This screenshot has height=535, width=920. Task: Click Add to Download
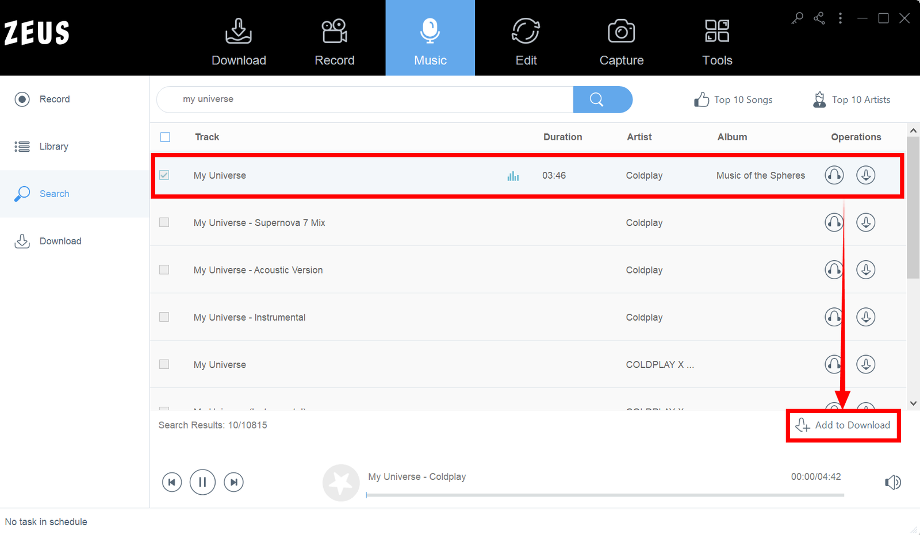pos(843,425)
